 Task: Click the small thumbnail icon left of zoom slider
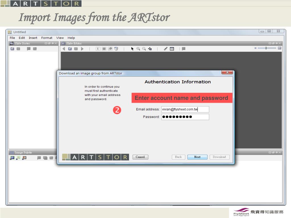coord(255,48)
